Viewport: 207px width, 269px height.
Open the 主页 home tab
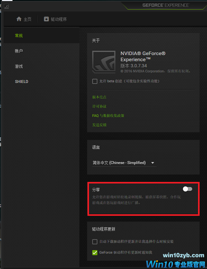[24, 19]
